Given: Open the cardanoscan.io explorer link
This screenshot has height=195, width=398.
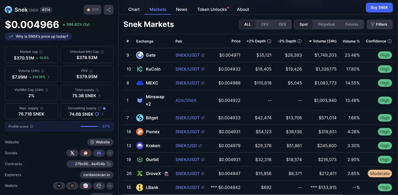Looking at the screenshot, I should pos(97,175).
